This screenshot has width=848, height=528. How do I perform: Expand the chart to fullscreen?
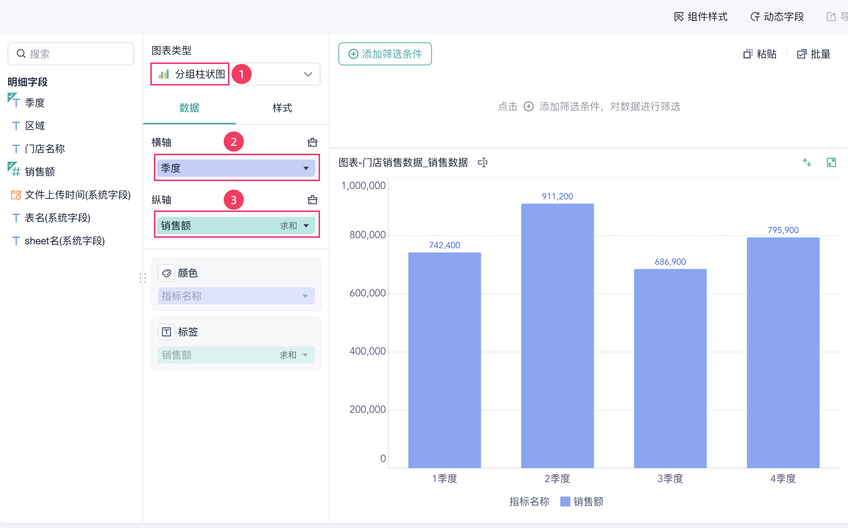tap(831, 162)
